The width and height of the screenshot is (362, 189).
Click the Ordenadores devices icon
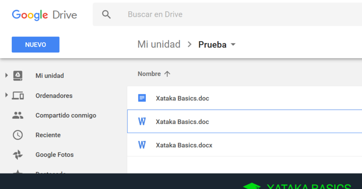(x=18, y=96)
